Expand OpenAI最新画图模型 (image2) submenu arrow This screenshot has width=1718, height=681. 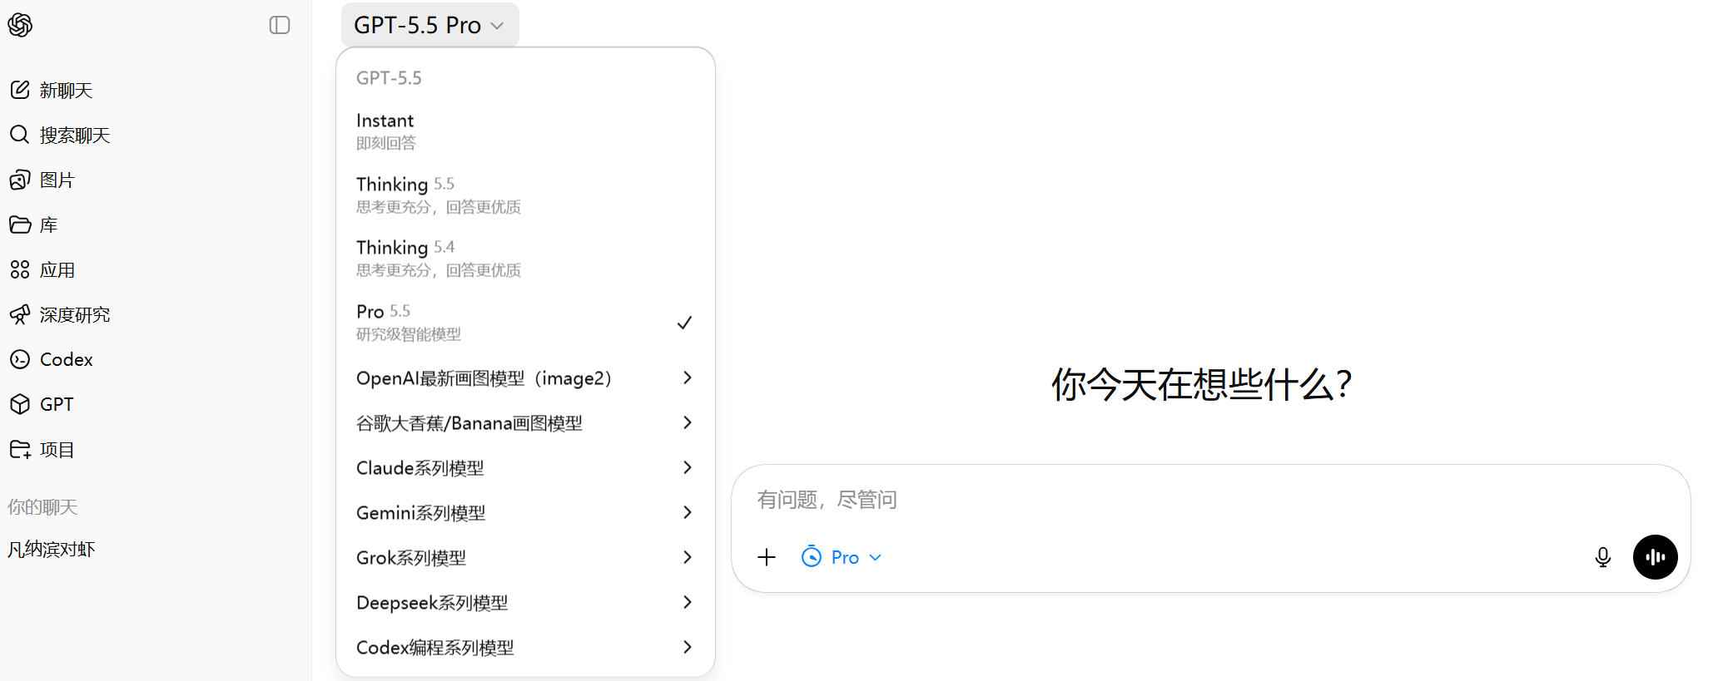687,378
